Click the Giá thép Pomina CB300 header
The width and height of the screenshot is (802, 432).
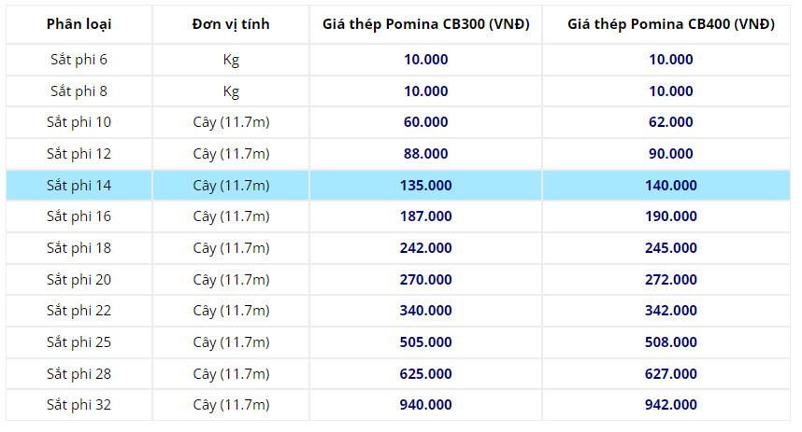click(x=425, y=24)
